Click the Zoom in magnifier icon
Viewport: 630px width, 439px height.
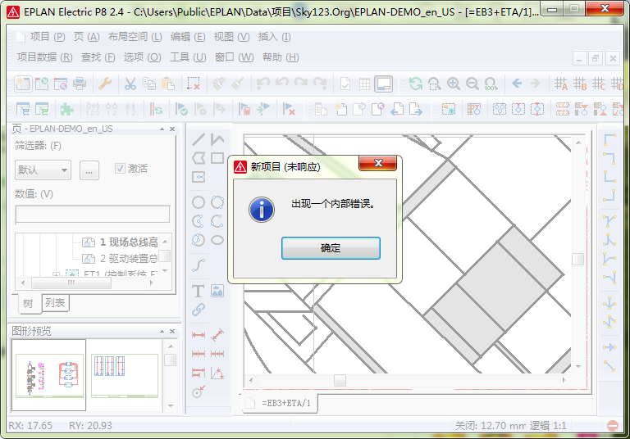[454, 84]
